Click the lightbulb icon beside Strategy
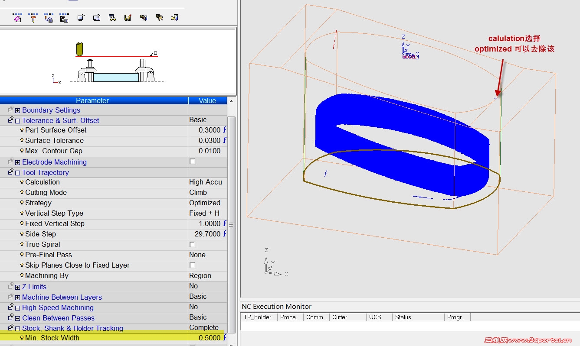 (22, 203)
